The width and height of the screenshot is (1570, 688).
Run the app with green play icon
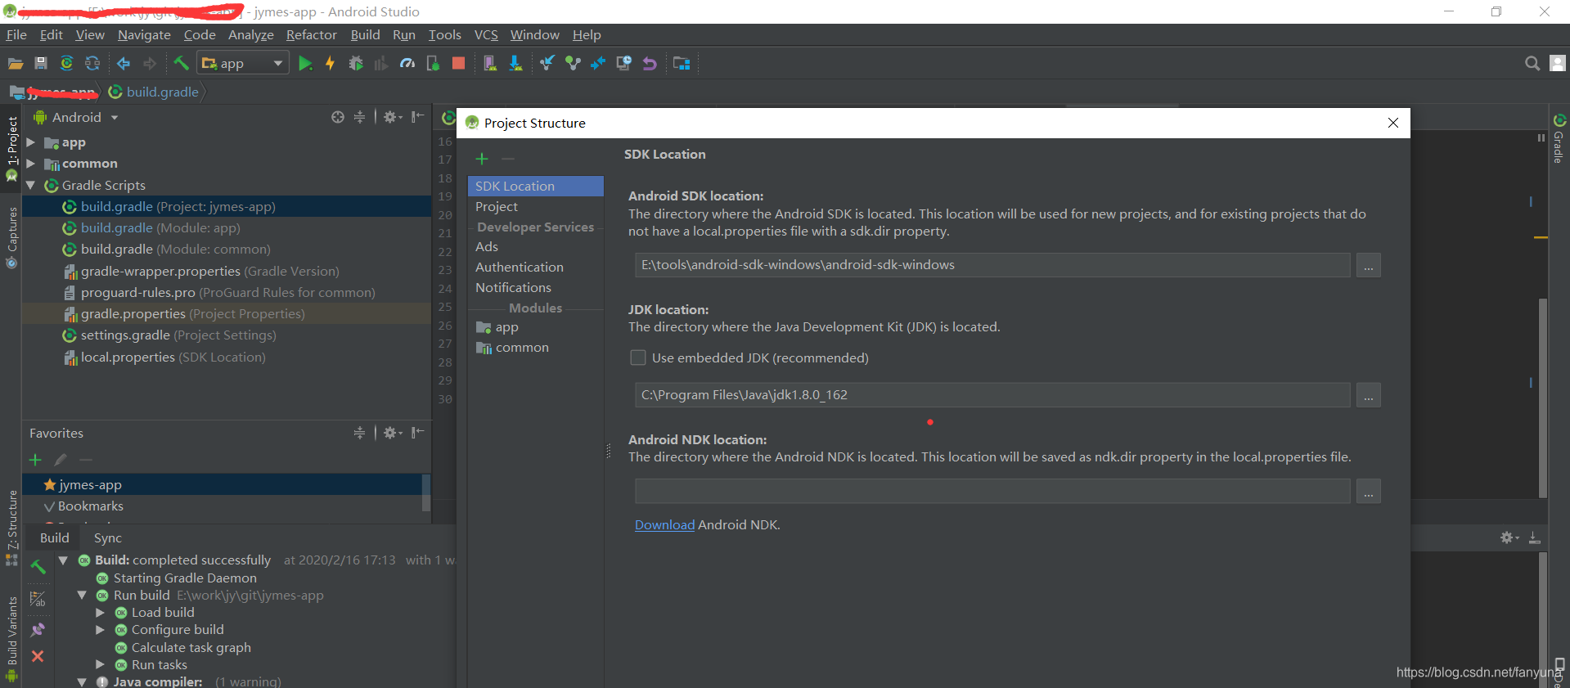click(305, 63)
